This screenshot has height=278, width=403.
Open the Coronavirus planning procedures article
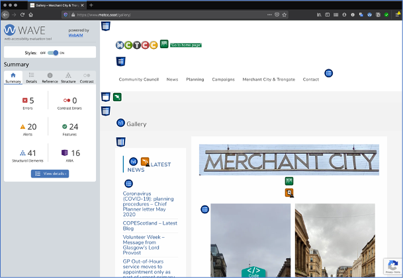pos(148,204)
